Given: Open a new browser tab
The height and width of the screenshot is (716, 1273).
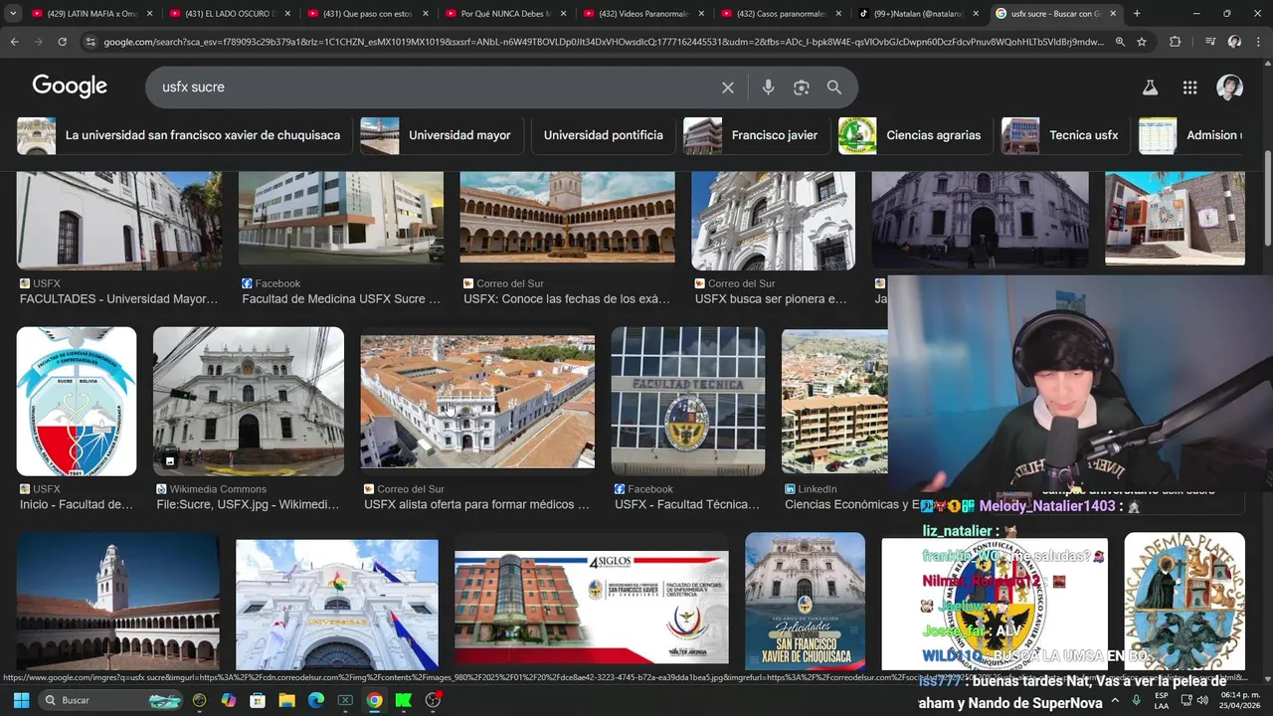Looking at the screenshot, I should click(x=1137, y=14).
